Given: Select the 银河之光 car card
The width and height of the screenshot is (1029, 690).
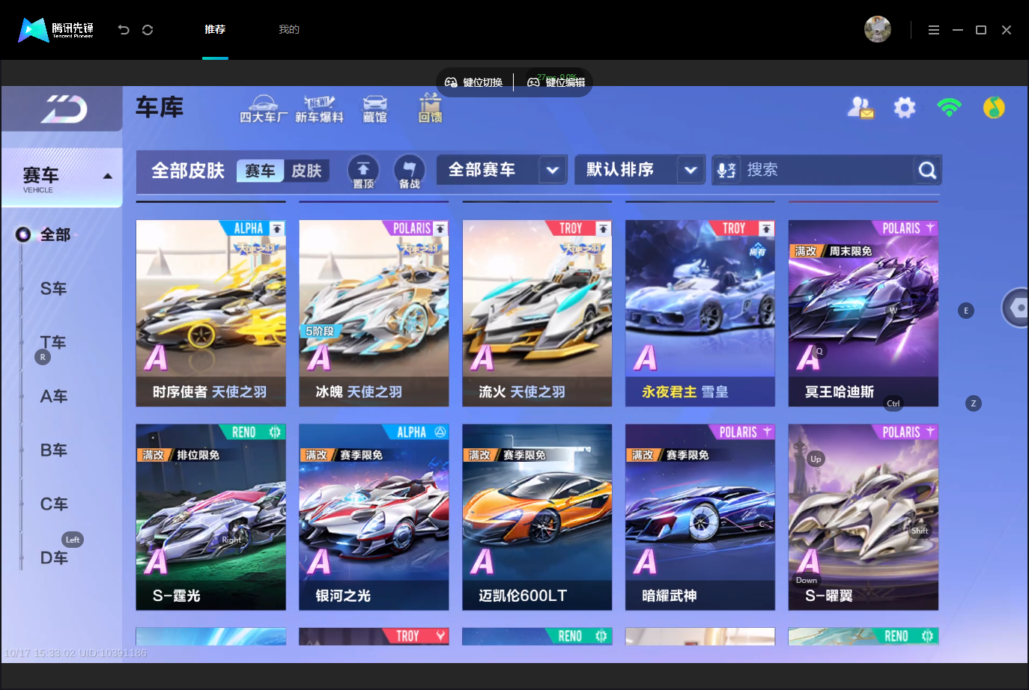Looking at the screenshot, I should pos(374,517).
